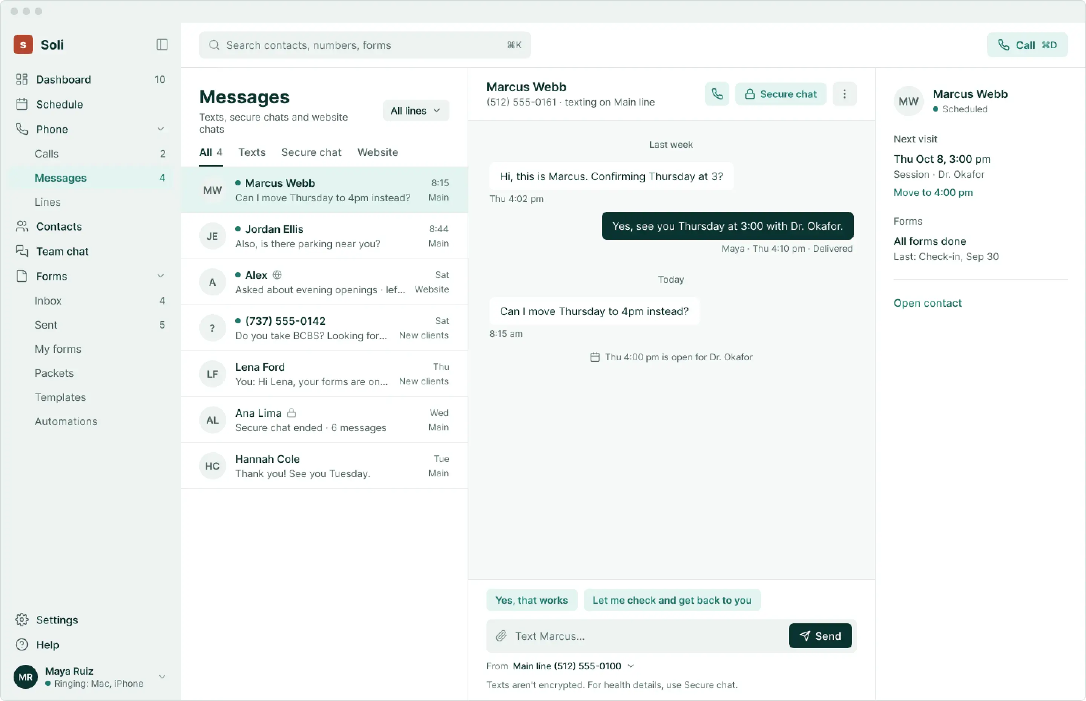Click the Call button at top right
1086x701 pixels.
pos(1027,45)
